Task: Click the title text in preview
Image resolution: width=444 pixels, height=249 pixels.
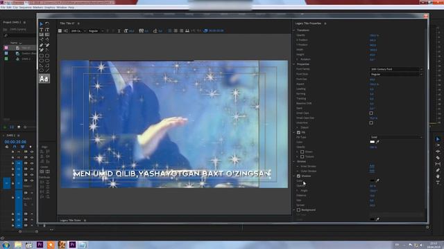Action: coord(171,174)
